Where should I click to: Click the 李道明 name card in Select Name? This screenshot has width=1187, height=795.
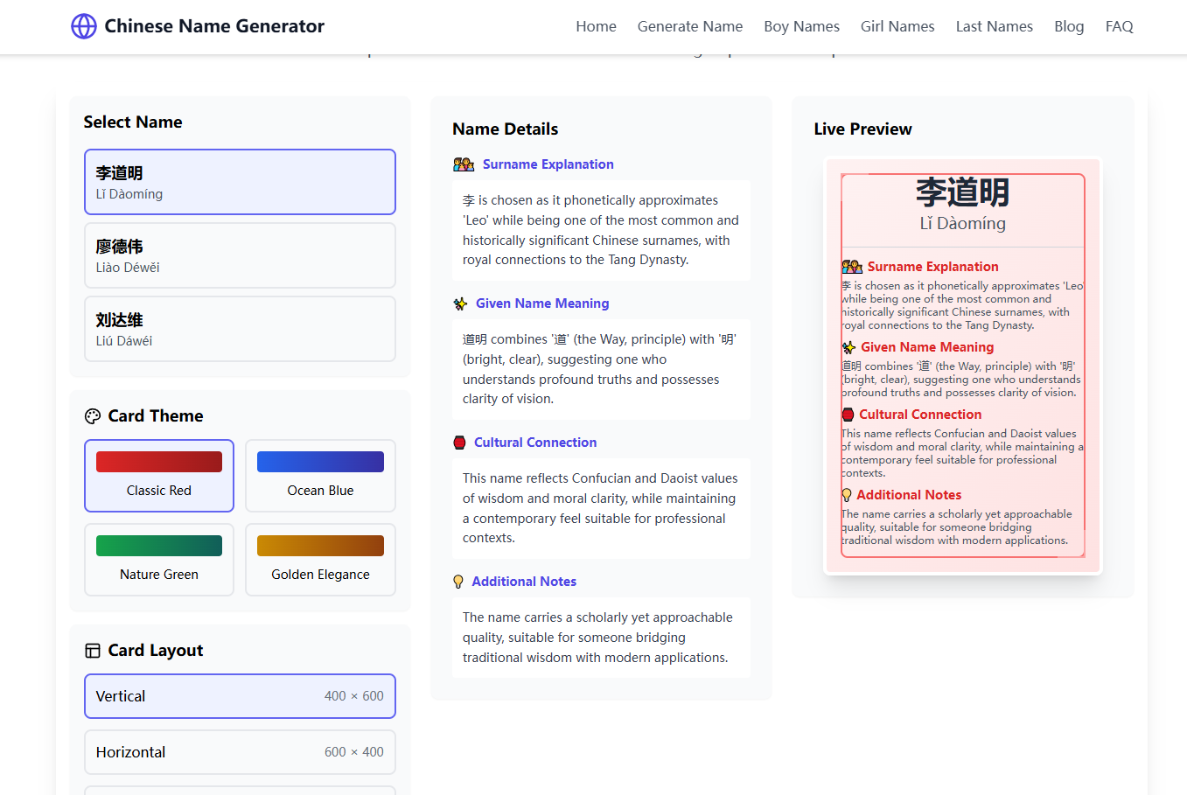click(x=240, y=182)
